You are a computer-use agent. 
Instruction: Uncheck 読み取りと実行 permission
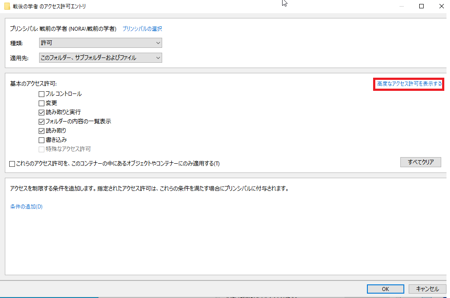[x=41, y=112]
